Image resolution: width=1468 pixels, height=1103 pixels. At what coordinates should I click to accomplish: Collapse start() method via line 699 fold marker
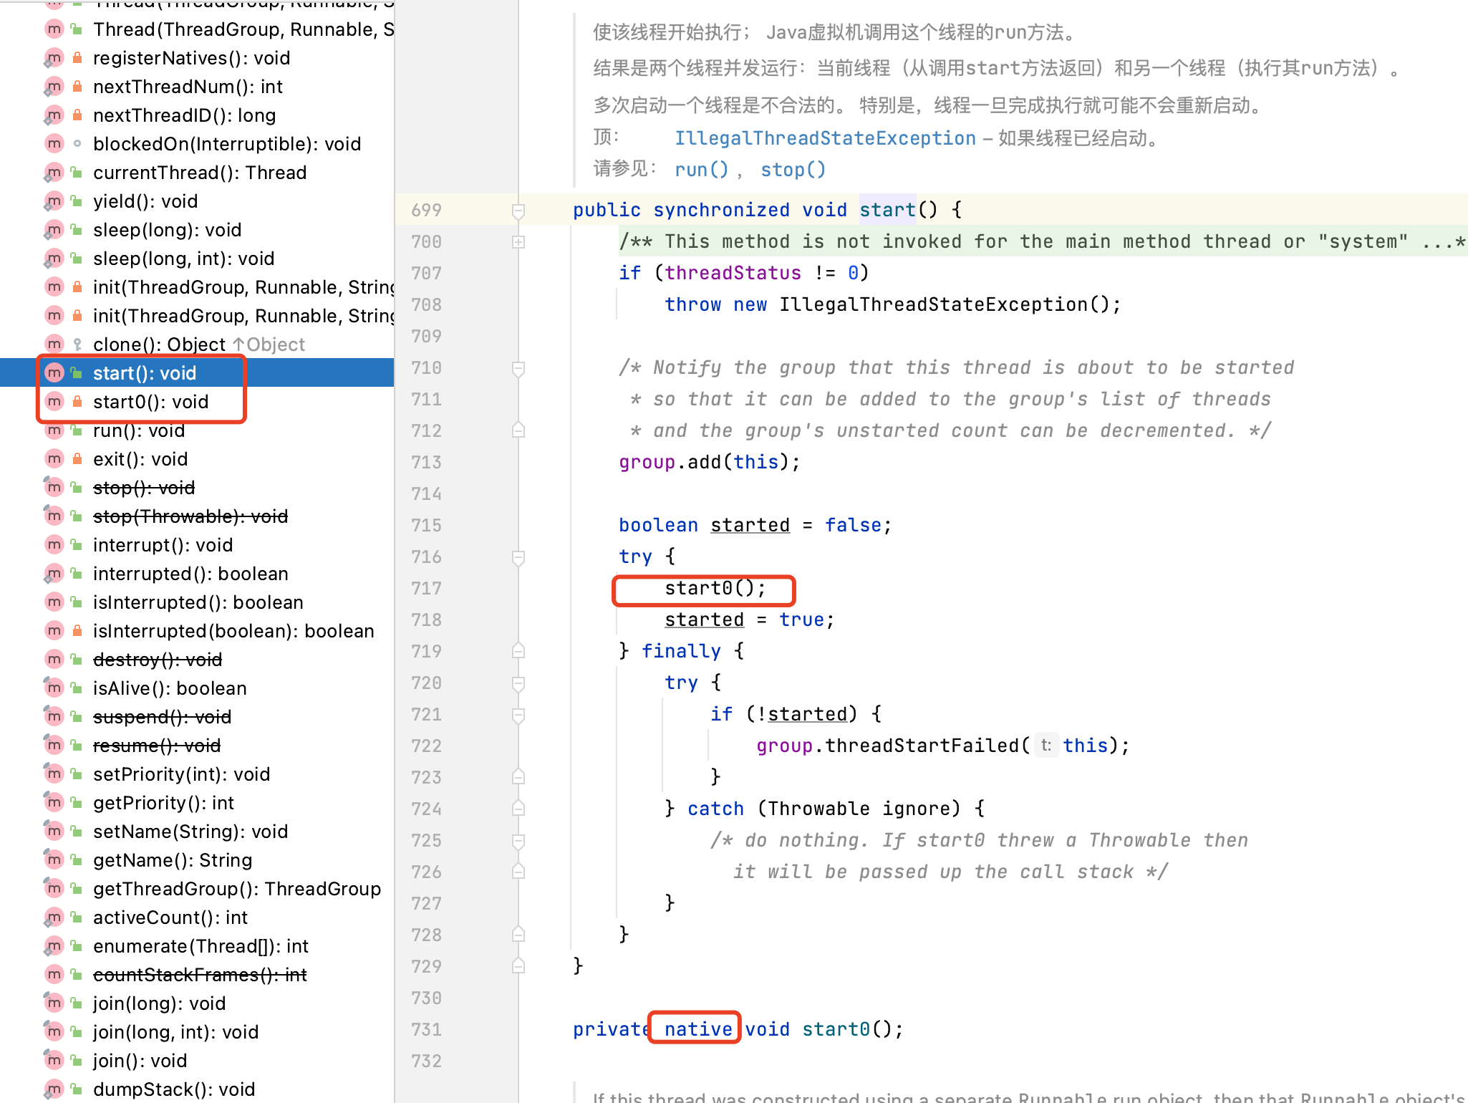pyautogui.click(x=518, y=211)
